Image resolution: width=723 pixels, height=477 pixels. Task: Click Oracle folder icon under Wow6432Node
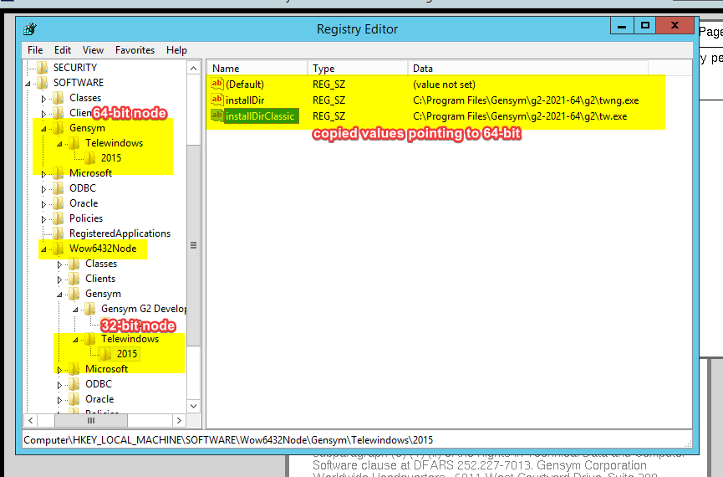click(74, 399)
